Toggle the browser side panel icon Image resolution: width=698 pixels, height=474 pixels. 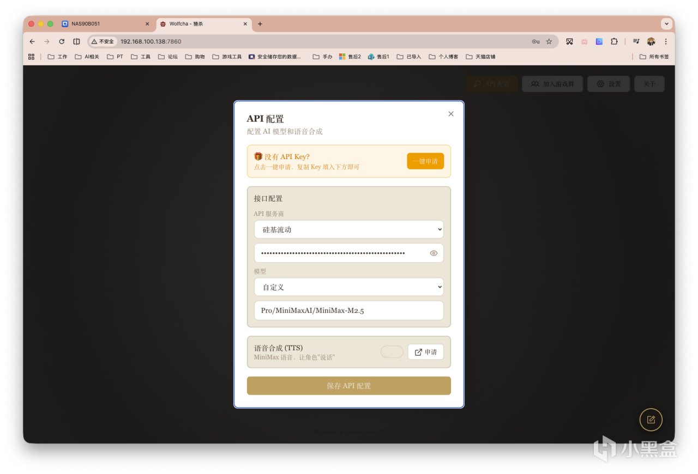pyautogui.click(x=77, y=41)
